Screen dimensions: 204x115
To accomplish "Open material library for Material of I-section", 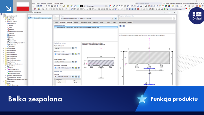I will pyautogui.click(x=73, y=54).
